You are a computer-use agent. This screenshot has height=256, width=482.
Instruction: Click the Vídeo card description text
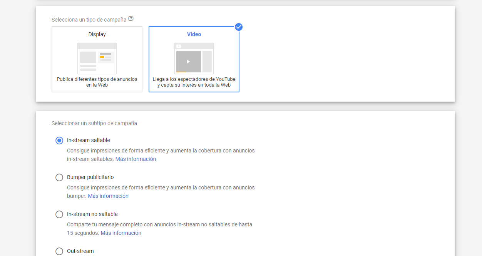tap(194, 82)
